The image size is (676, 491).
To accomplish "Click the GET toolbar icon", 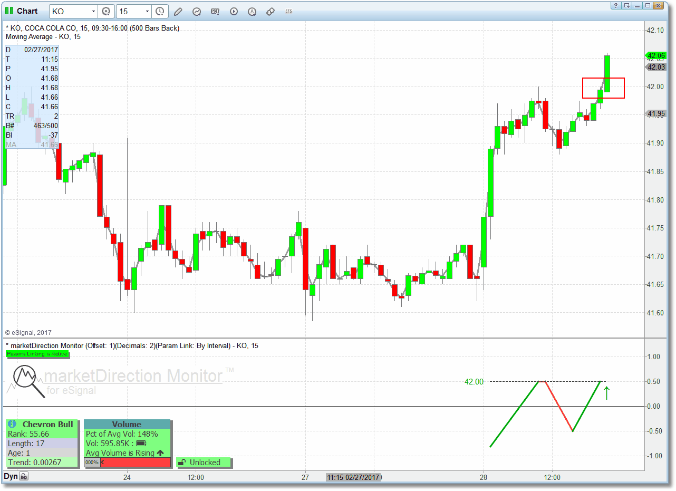I will (215, 11).
